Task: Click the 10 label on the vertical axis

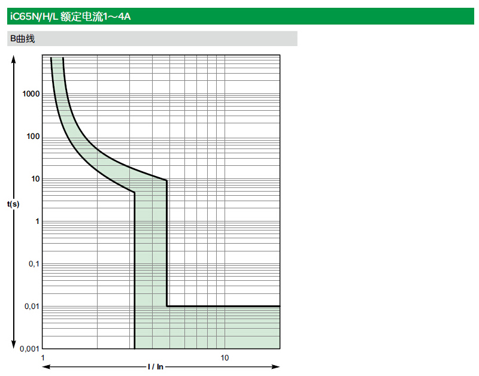Action: 35,179
